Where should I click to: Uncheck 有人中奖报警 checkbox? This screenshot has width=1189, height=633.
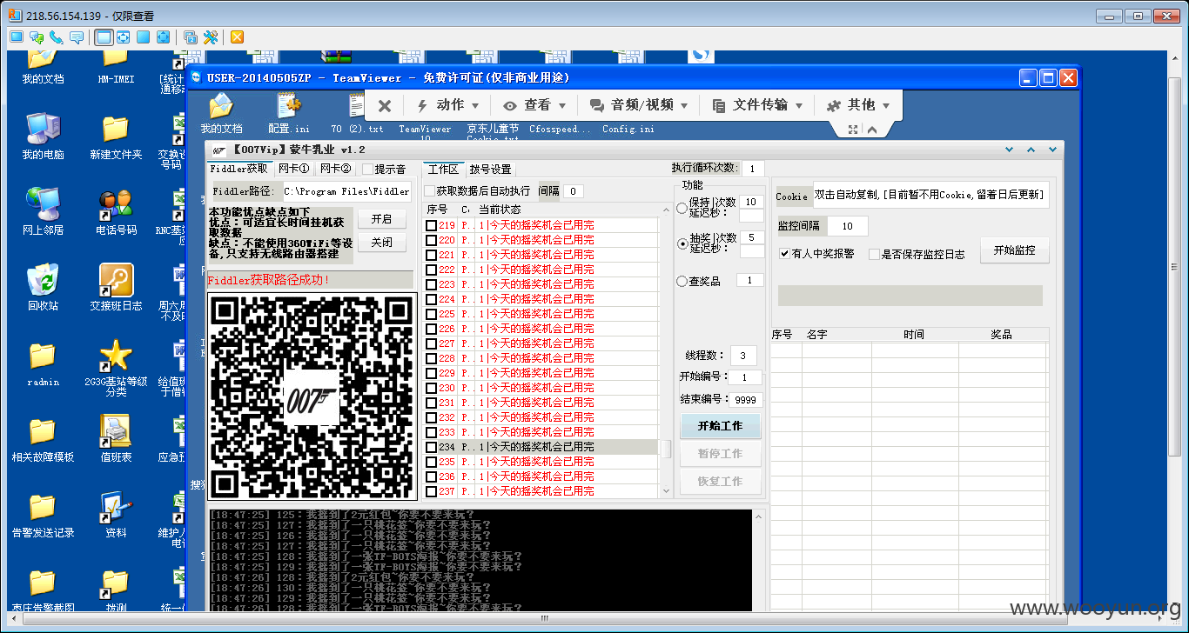click(x=784, y=254)
